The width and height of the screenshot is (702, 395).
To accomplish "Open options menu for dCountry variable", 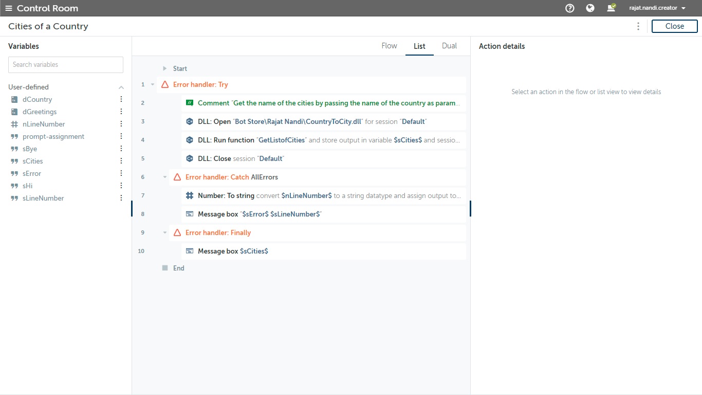I will [121, 99].
